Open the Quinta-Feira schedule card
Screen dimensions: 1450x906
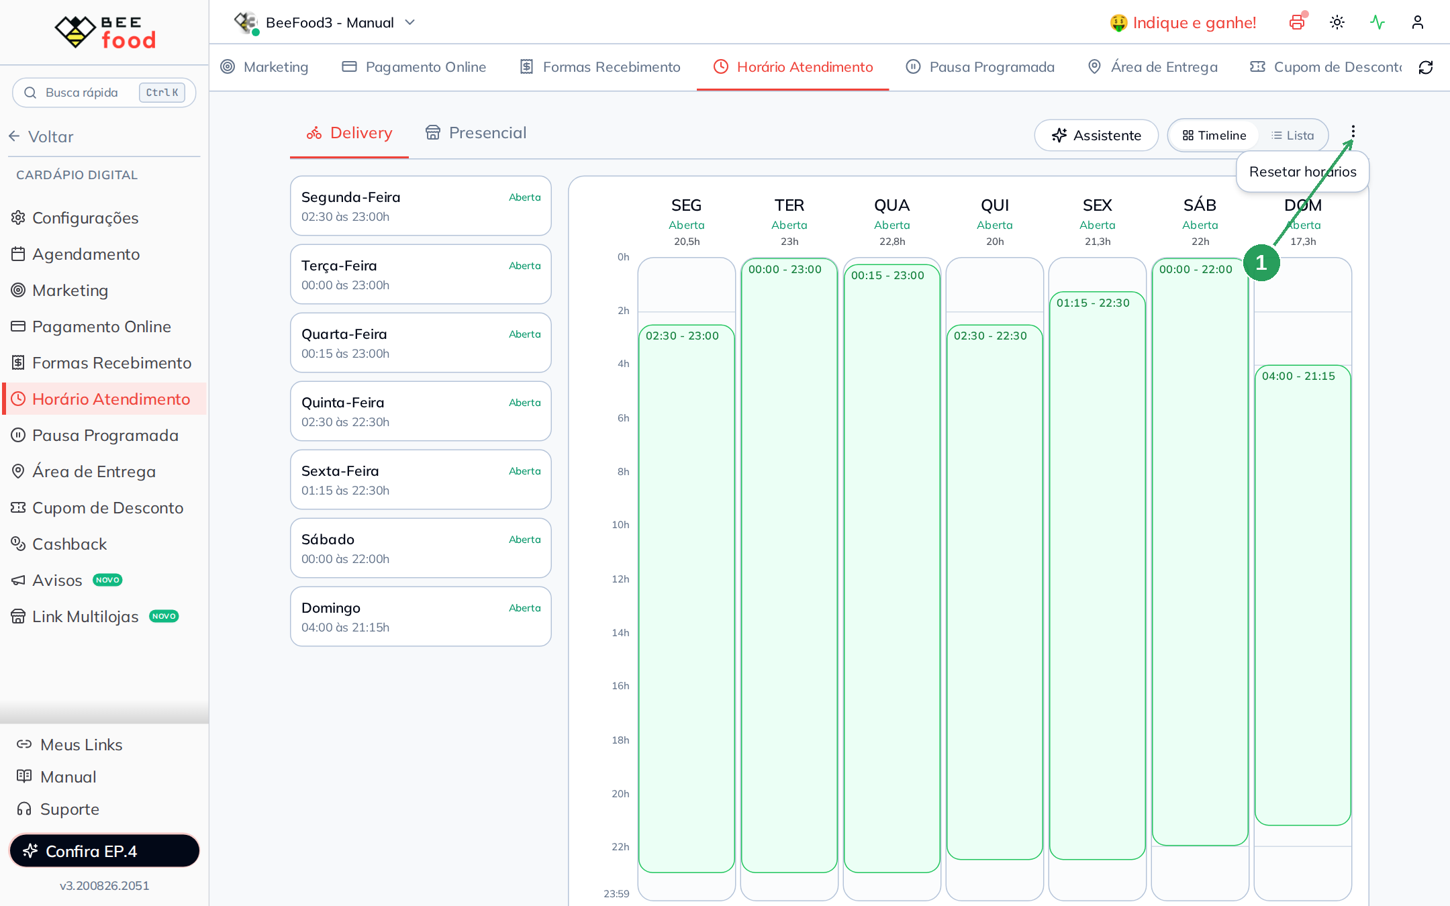(x=421, y=411)
